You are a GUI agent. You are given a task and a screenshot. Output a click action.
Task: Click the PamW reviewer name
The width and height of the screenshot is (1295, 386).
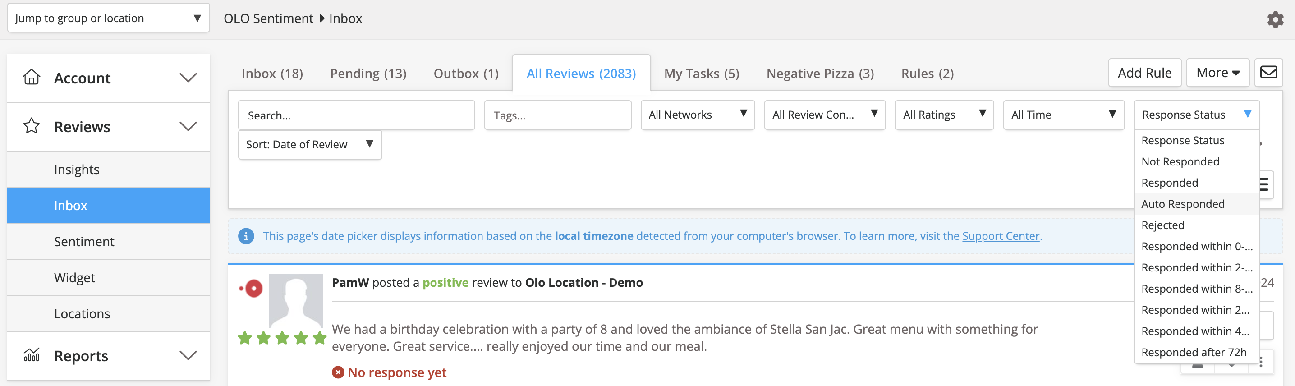(x=350, y=282)
